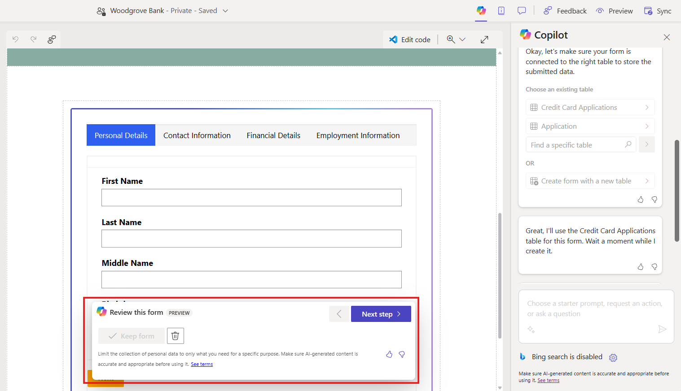681x391 pixels.
Task: Click the Next step button
Action: click(381, 313)
